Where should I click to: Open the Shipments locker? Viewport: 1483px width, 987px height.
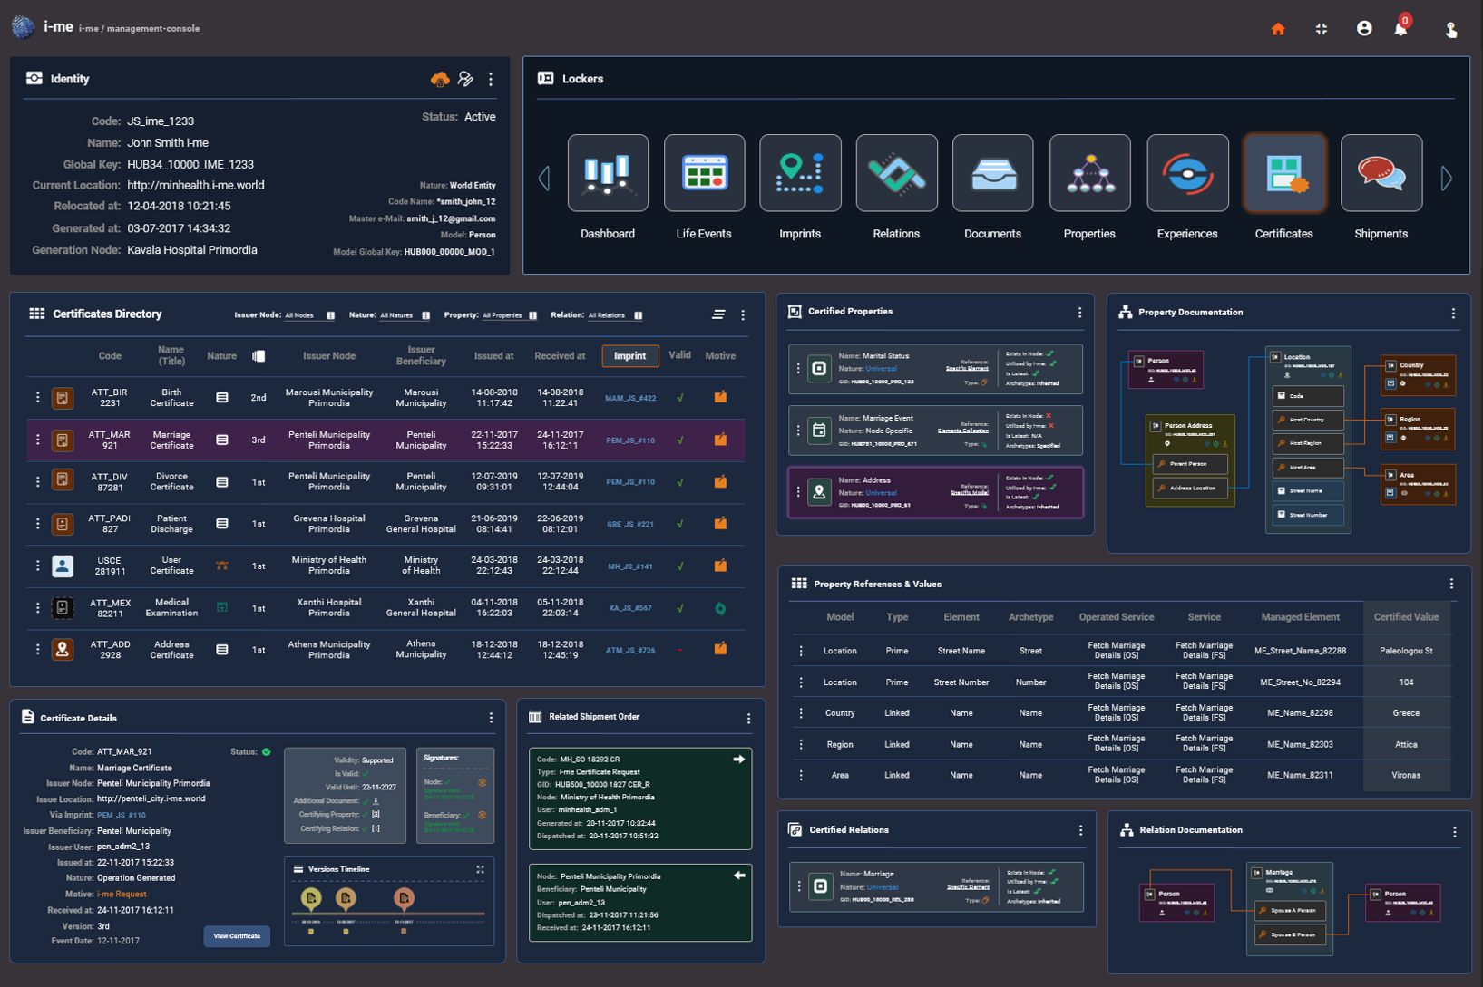click(x=1381, y=173)
